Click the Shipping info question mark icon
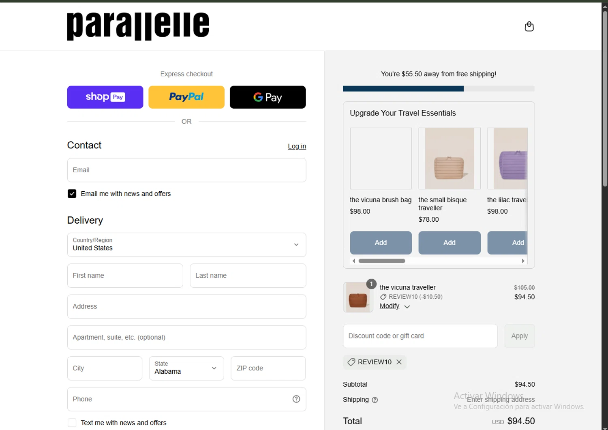 point(375,400)
